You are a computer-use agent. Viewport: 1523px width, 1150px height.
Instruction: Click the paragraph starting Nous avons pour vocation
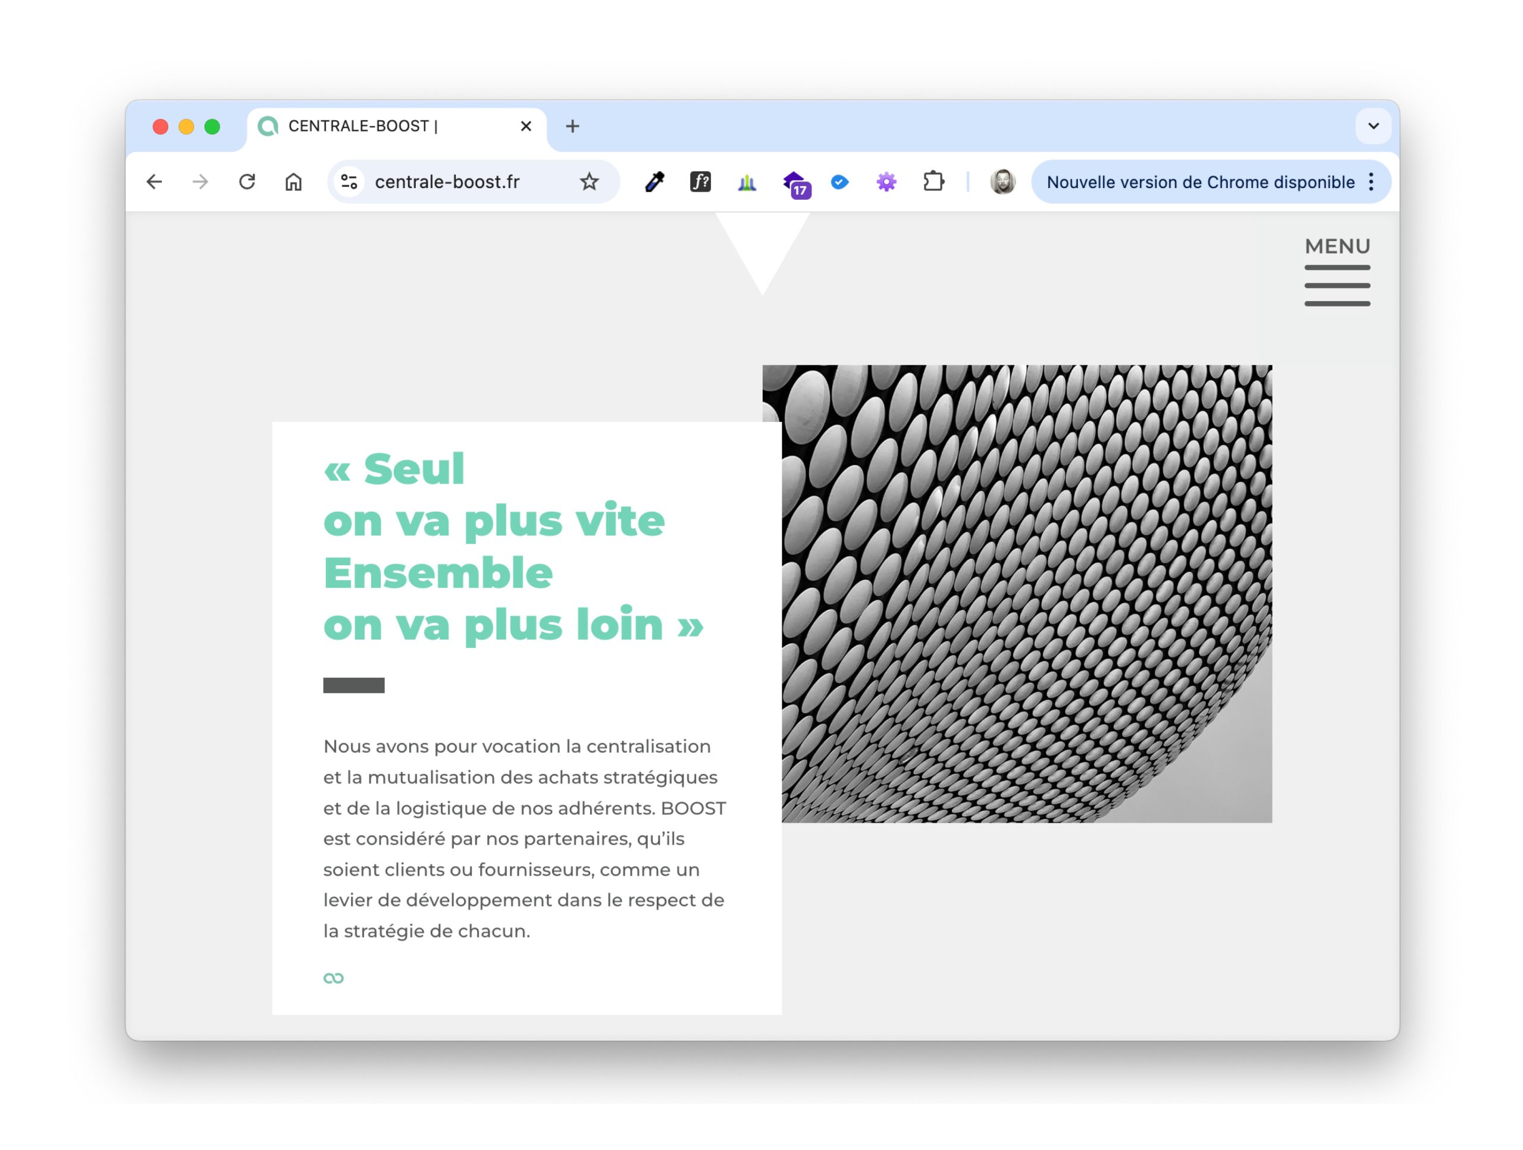point(525,839)
